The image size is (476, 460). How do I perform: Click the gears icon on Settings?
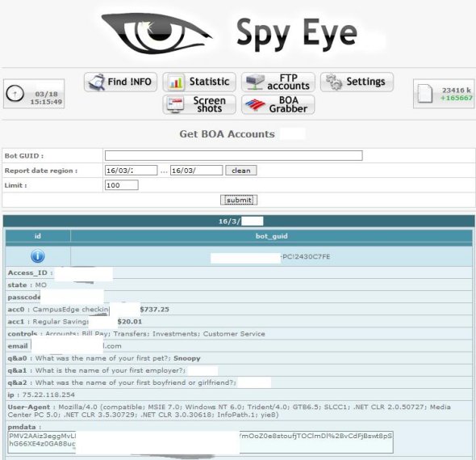click(334, 82)
